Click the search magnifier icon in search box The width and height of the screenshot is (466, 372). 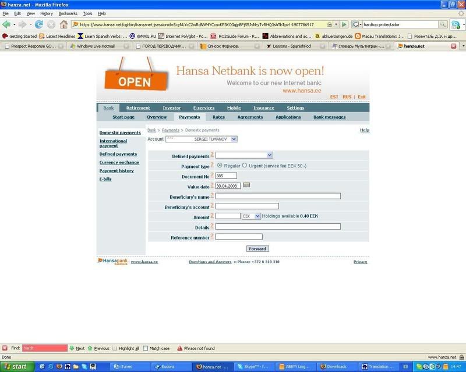coord(443,24)
